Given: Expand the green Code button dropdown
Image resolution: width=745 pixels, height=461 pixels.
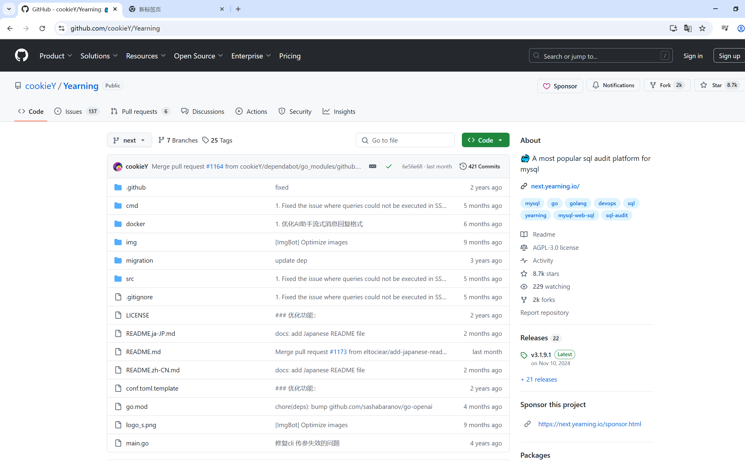Looking at the screenshot, I should [500, 140].
